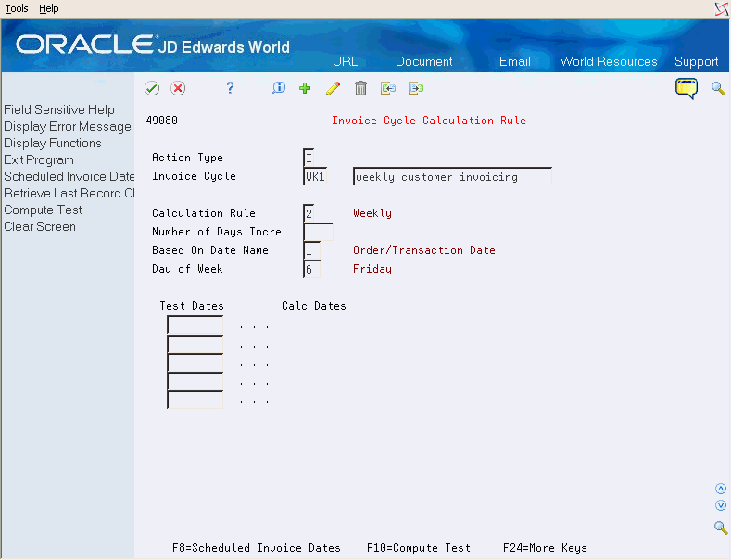Viewport: 731px width, 560px height.
Task: Open the Document header link
Action: [x=423, y=61]
